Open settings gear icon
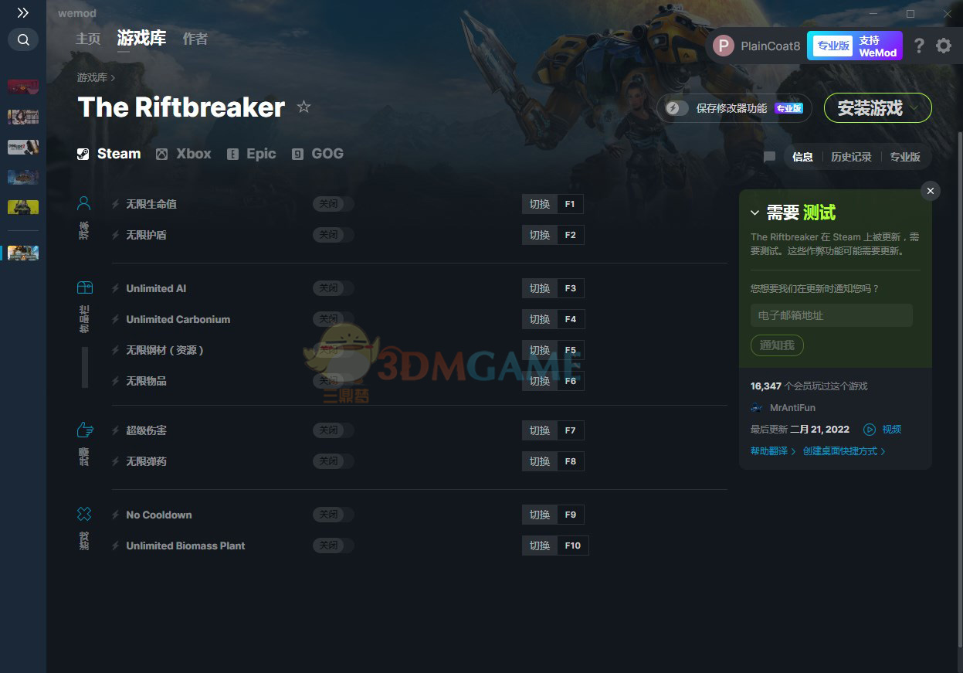 coord(944,46)
